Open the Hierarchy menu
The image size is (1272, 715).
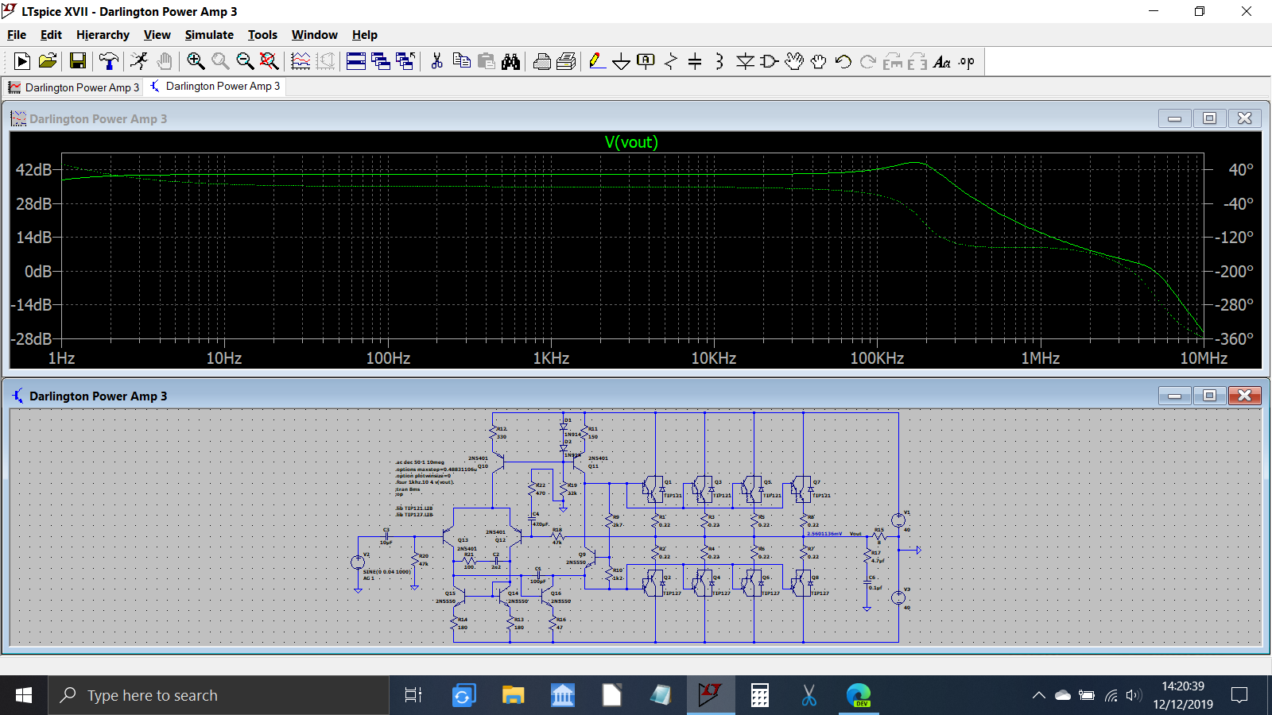click(x=103, y=35)
